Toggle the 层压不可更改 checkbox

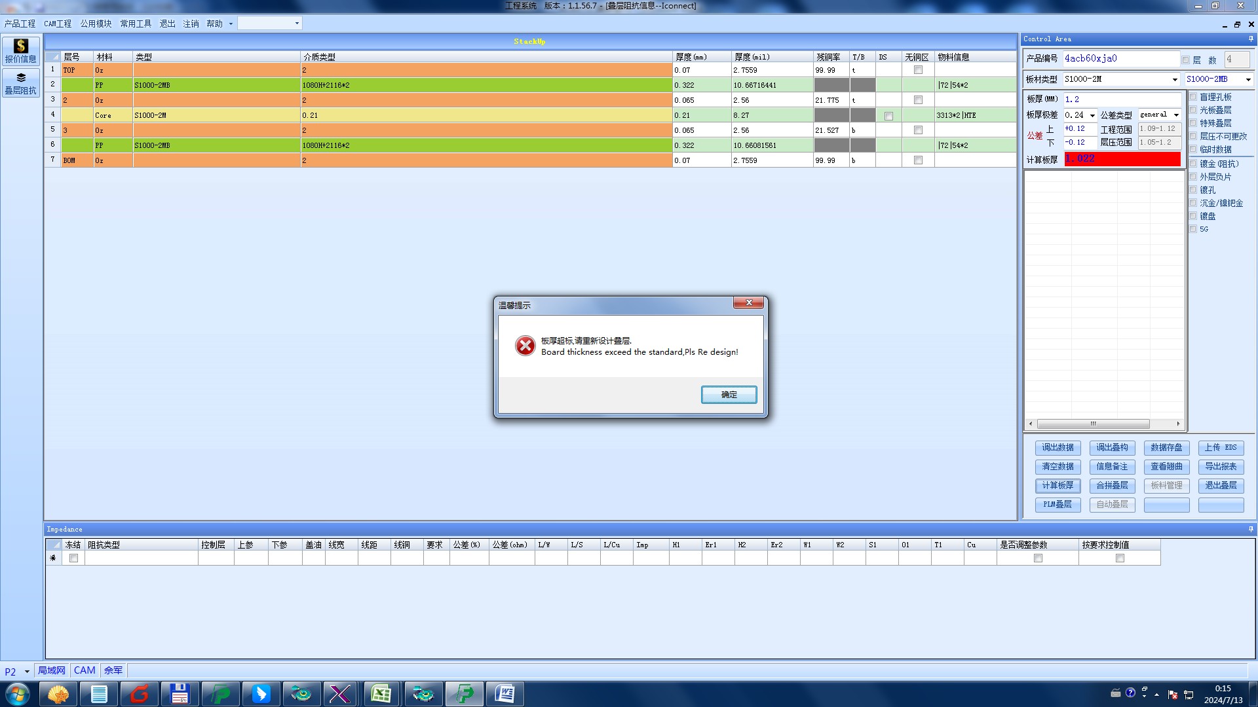[x=1193, y=136]
